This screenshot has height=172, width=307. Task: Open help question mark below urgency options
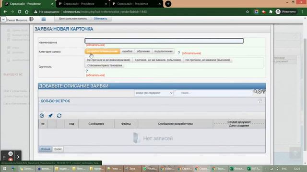coord(87,71)
